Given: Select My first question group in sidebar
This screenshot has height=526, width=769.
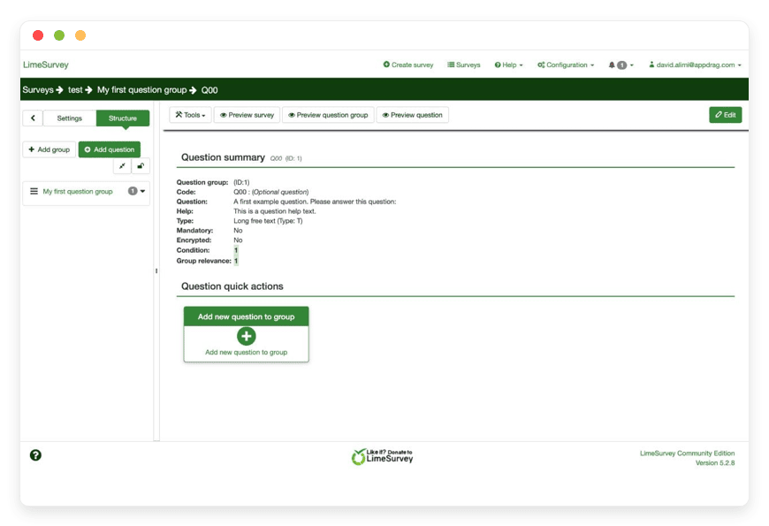Looking at the screenshot, I should [78, 191].
